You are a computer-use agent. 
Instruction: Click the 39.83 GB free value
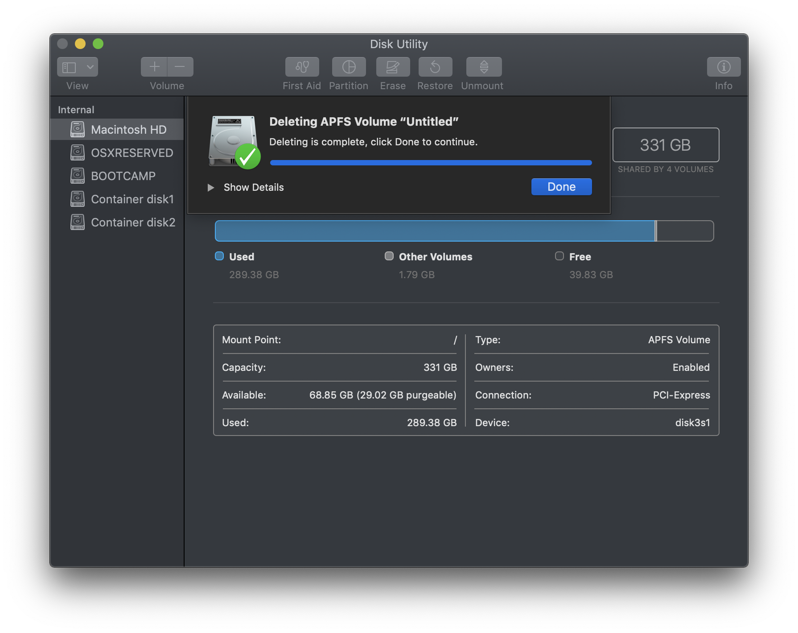pyautogui.click(x=591, y=275)
